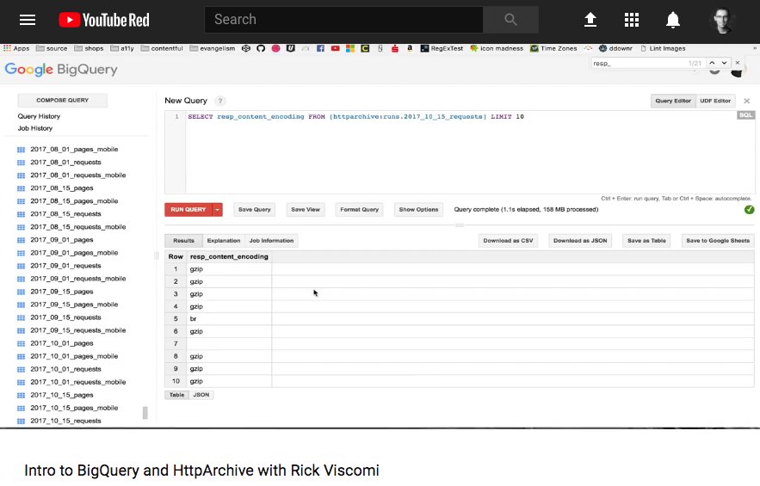Switch results view to Table

coord(177,395)
